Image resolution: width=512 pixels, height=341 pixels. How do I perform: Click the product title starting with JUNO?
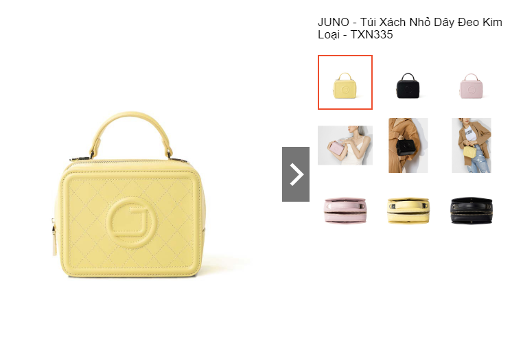[410, 28]
